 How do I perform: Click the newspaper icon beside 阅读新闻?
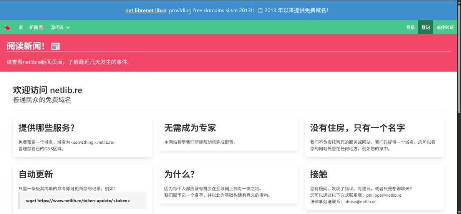tap(56, 46)
